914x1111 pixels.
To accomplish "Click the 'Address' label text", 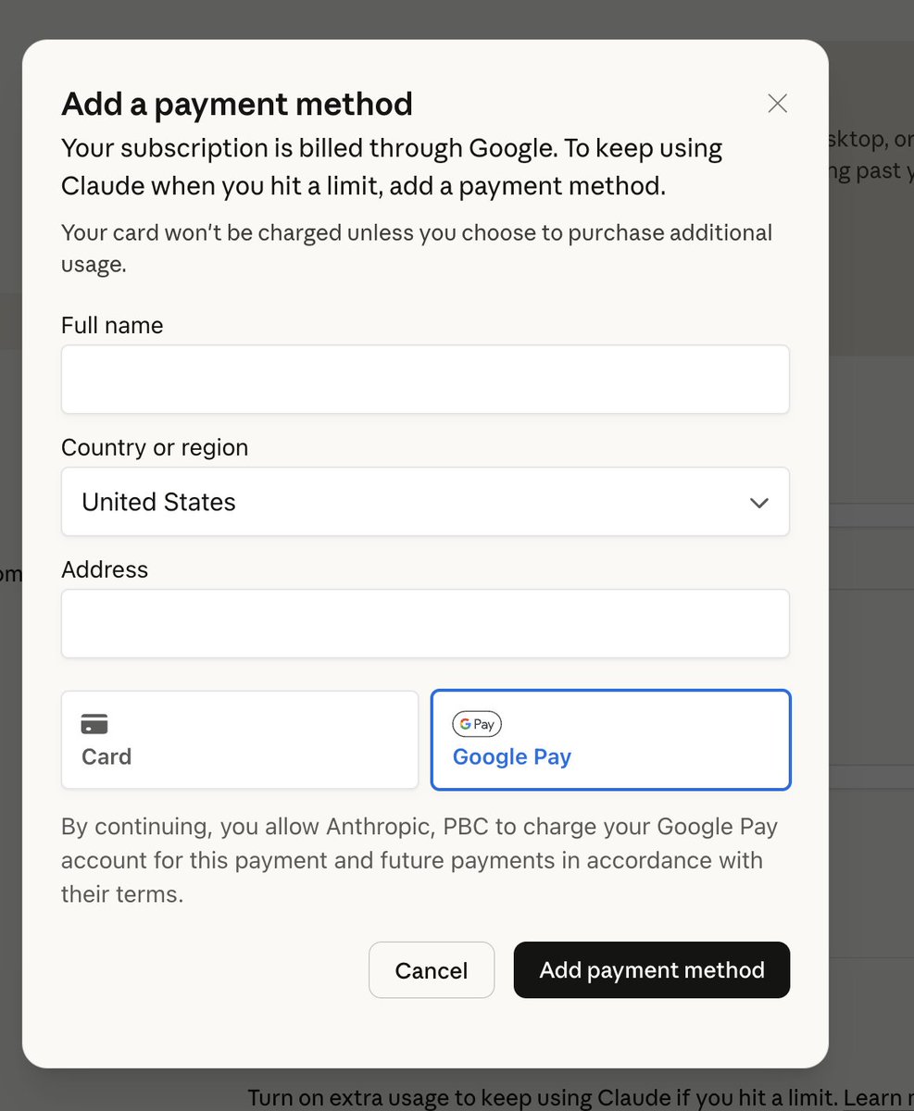I will point(105,569).
